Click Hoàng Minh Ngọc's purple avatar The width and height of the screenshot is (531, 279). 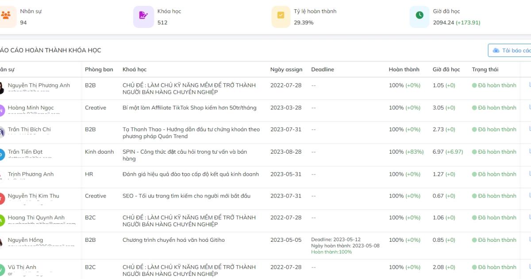pos(2,110)
